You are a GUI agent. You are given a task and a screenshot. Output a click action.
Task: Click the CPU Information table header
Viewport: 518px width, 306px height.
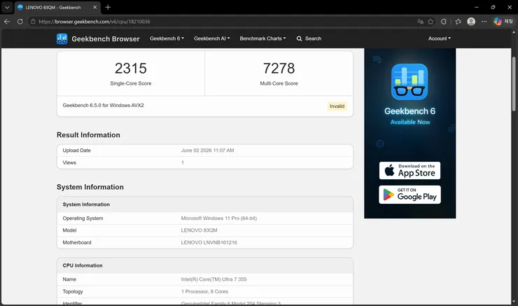coord(205,265)
